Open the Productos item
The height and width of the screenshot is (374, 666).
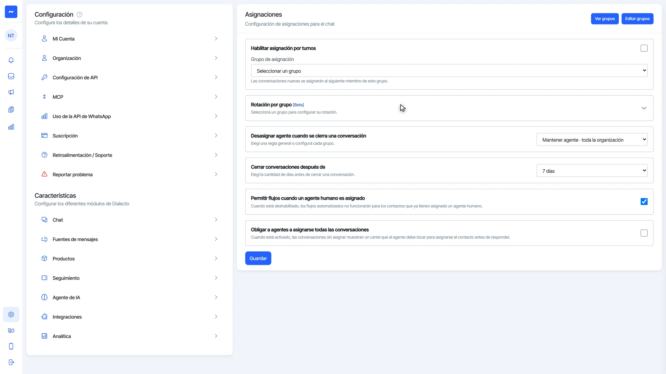click(129, 259)
